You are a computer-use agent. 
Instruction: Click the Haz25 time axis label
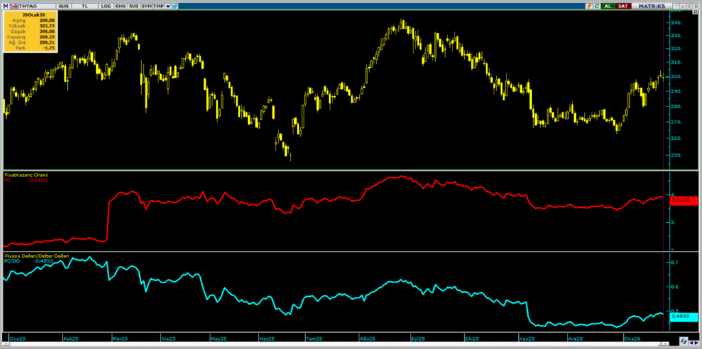pyautogui.click(x=267, y=339)
